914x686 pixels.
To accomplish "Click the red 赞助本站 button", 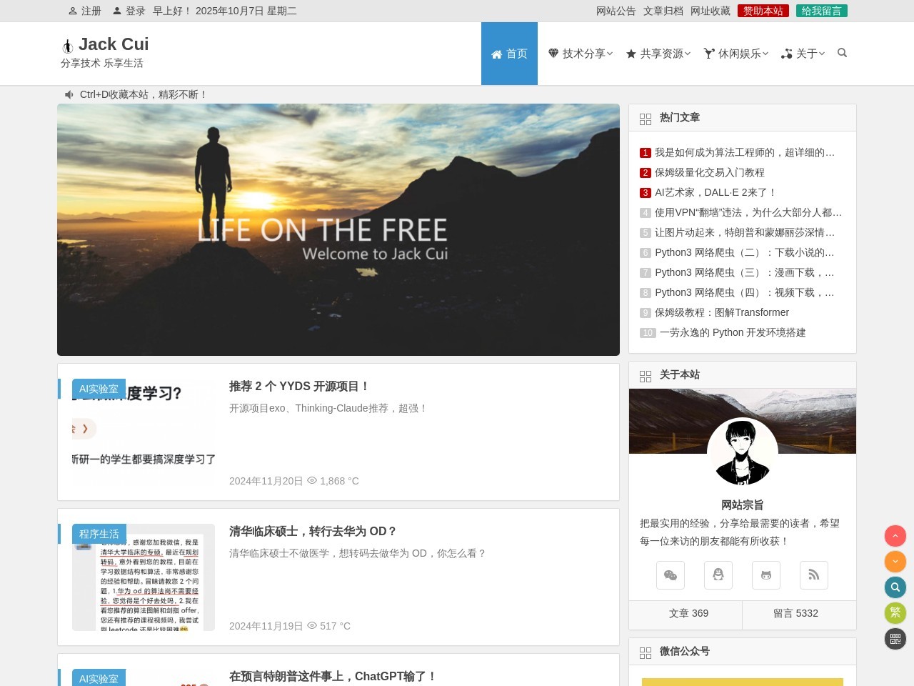I will 763,11.
